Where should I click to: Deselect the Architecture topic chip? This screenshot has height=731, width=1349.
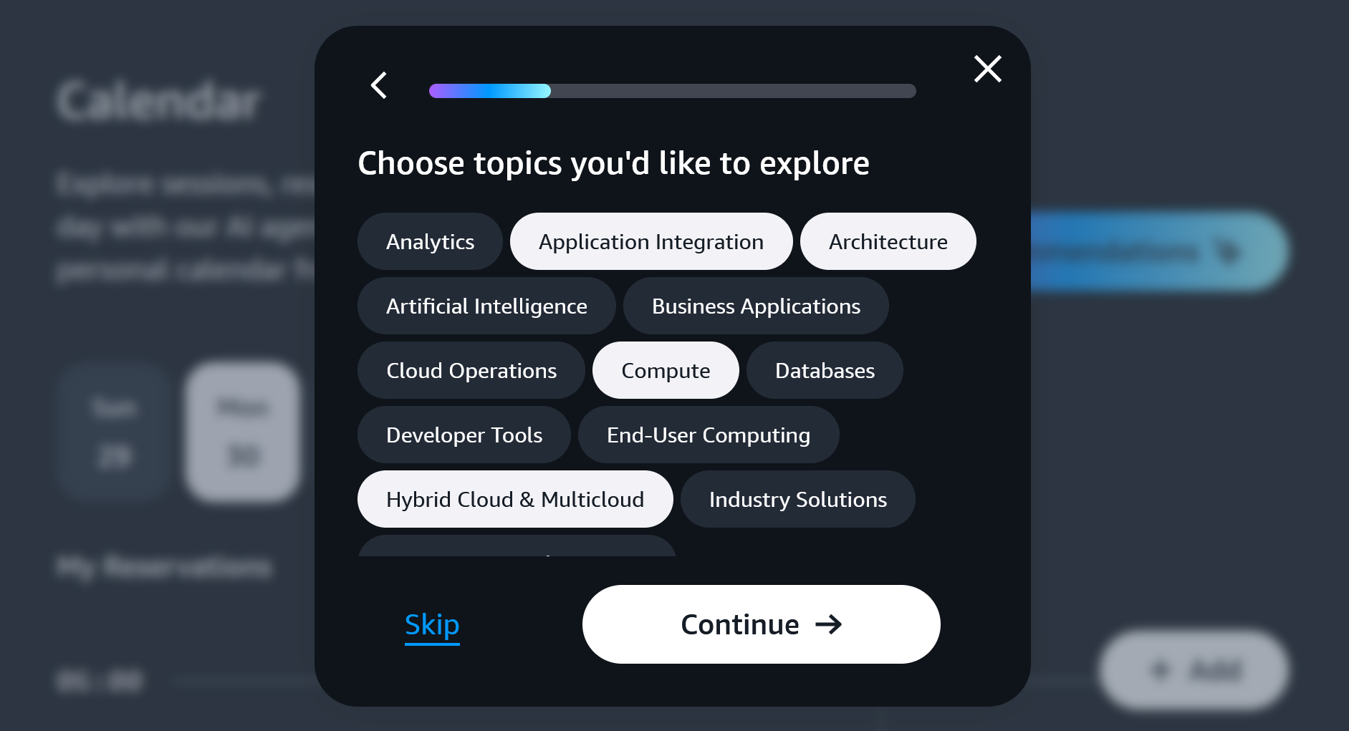click(x=888, y=241)
